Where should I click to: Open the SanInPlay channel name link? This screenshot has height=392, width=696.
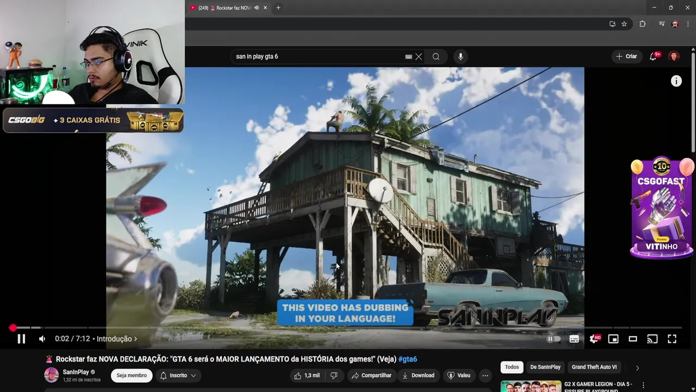tap(76, 372)
